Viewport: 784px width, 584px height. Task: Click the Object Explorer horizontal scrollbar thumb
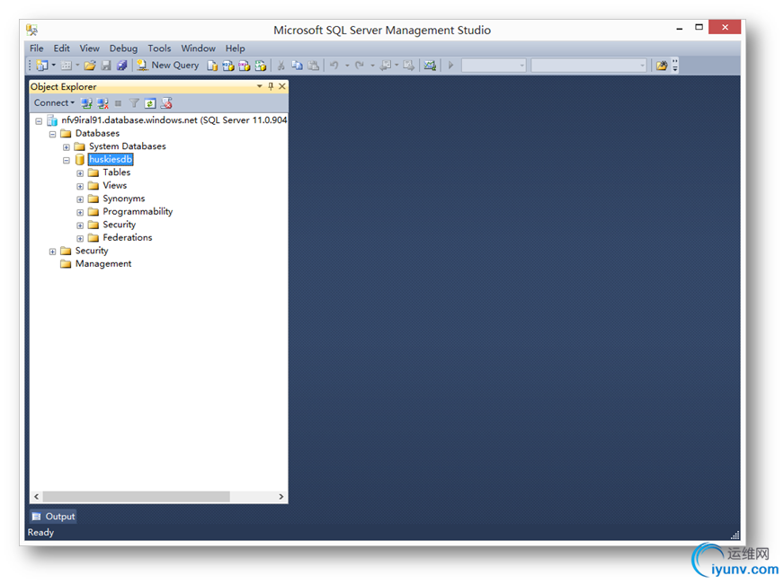tap(136, 497)
